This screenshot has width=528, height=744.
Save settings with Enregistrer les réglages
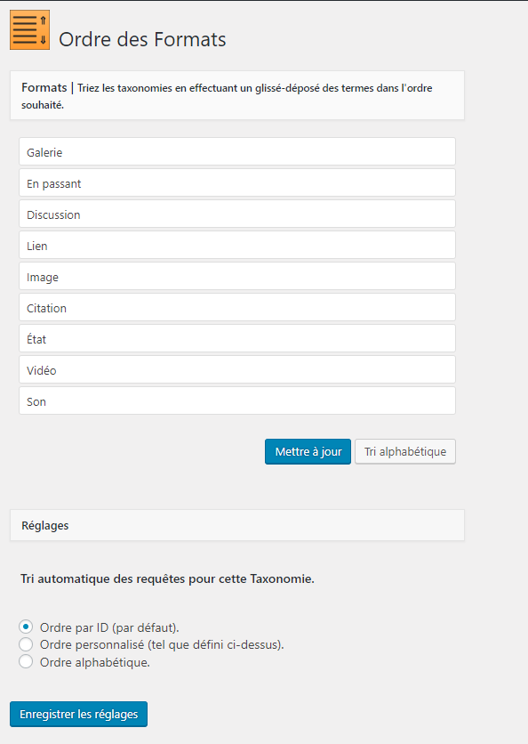tap(79, 714)
